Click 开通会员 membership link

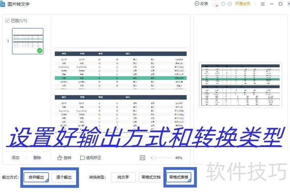coord(243,4)
